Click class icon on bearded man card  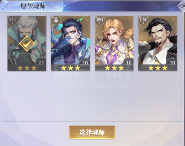click(143, 20)
